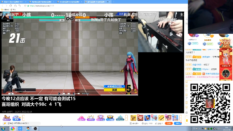This screenshot has height=131, width=233.
Task: Click the LV47 badge under second ranked user
Action: click(x=210, y=44)
